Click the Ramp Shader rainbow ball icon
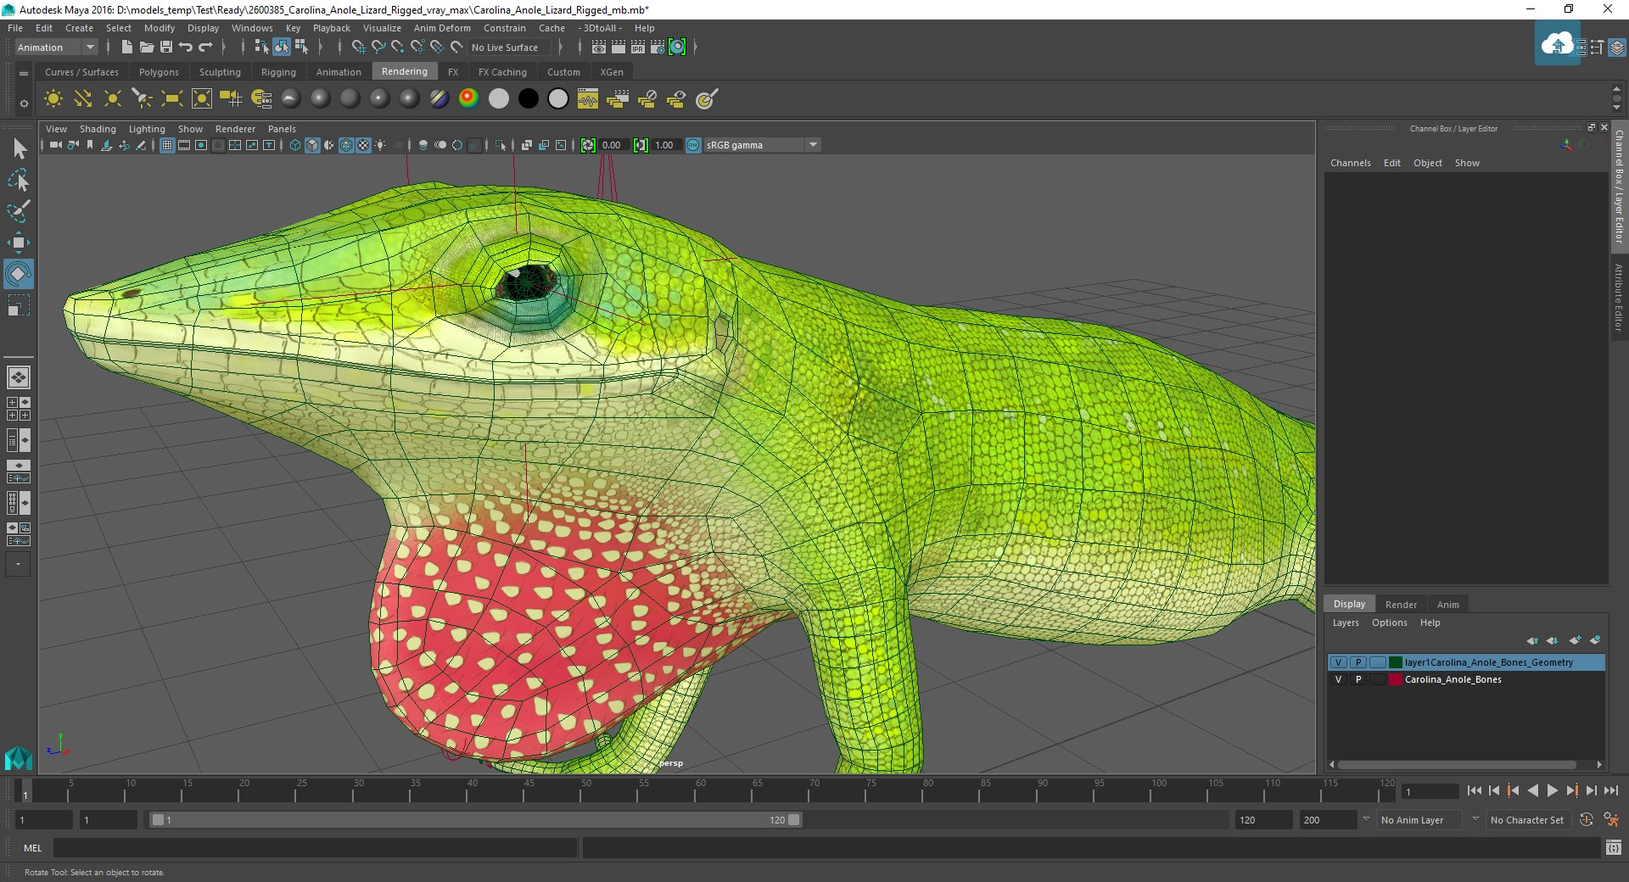Viewport: 1629px width, 882px height. pos(468,99)
